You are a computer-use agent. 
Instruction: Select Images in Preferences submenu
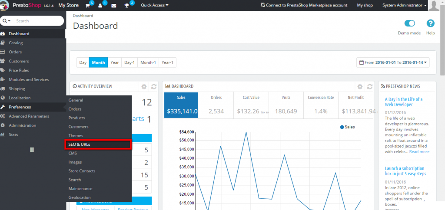pyautogui.click(x=75, y=162)
